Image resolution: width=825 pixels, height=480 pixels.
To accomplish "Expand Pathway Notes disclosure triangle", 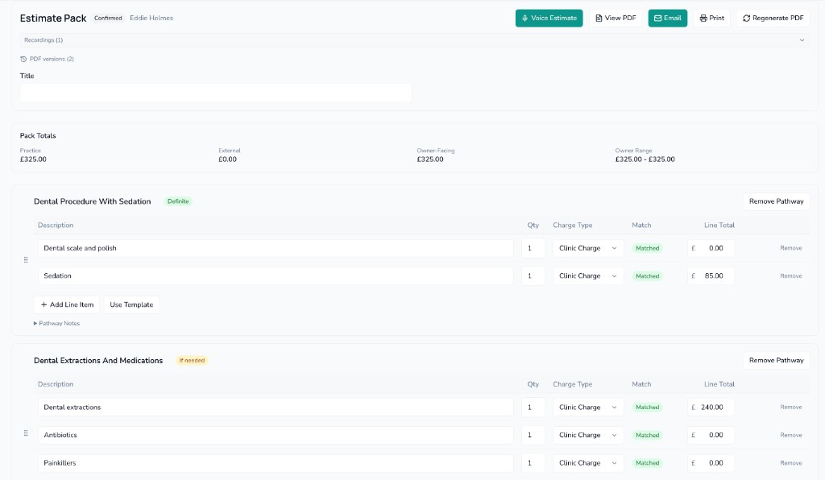I will click(x=35, y=323).
